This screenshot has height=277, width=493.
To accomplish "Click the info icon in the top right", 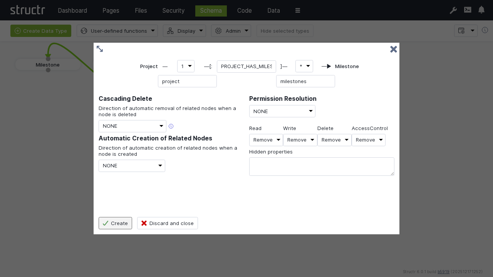I will (485, 30).
